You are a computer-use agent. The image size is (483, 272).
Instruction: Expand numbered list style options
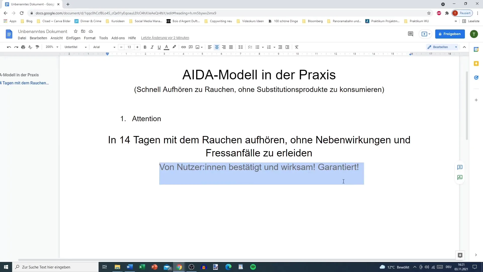274,47
